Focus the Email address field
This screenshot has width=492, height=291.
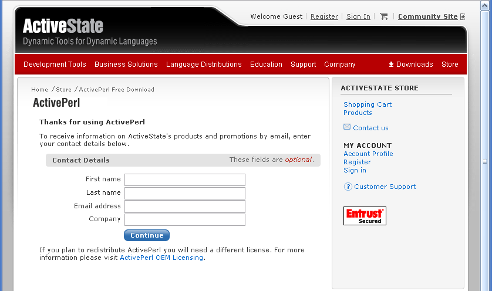pos(185,207)
